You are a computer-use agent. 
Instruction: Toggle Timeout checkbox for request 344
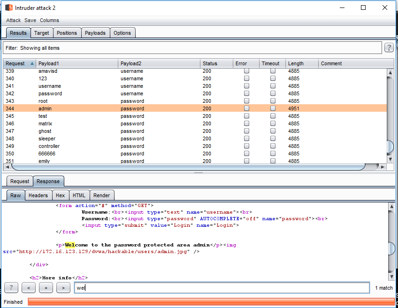(273, 108)
